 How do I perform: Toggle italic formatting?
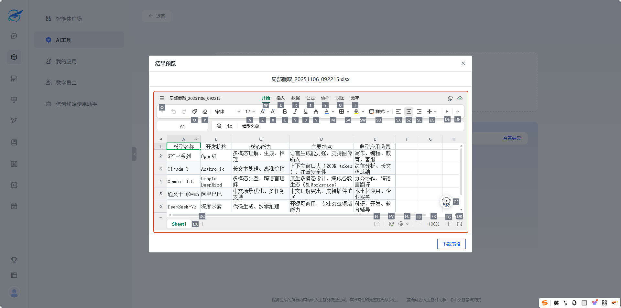[295, 112]
